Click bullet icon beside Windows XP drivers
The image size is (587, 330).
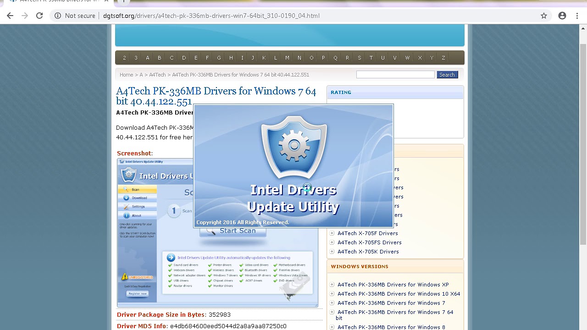(x=332, y=285)
